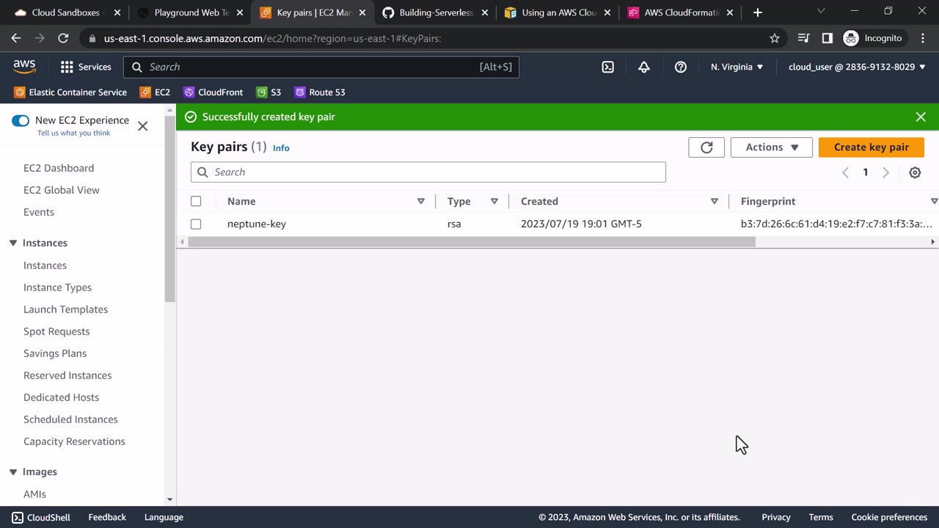Image resolution: width=939 pixels, height=528 pixels.
Task: Open the Feedback link in the footer
Action: point(107,517)
